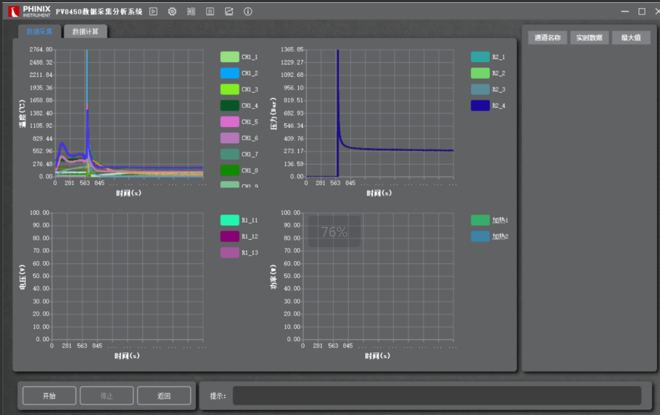Toggle the R1_12 voltage legend swatch

point(229,236)
